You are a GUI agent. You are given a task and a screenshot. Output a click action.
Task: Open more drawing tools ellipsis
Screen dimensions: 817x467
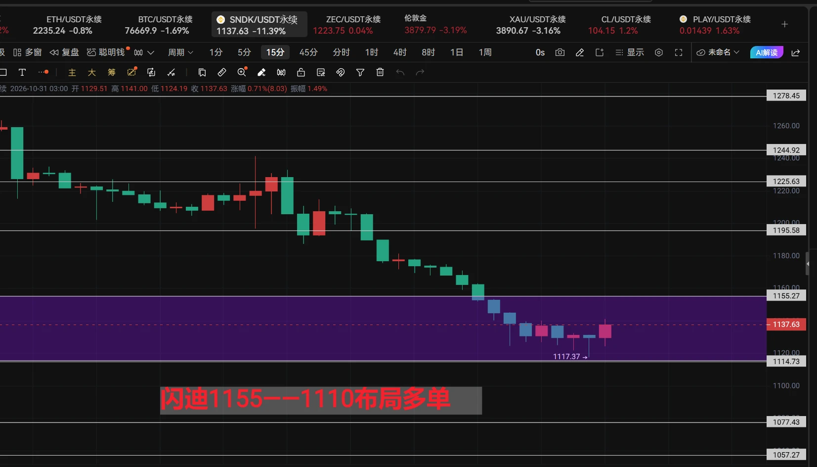43,72
